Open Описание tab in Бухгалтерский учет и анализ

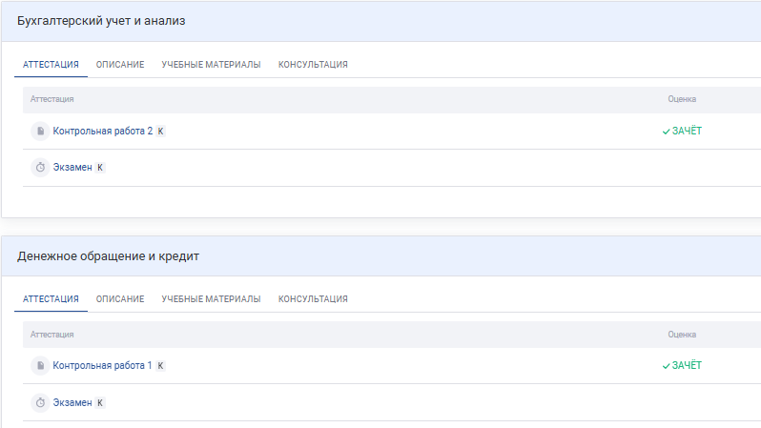(x=120, y=65)
